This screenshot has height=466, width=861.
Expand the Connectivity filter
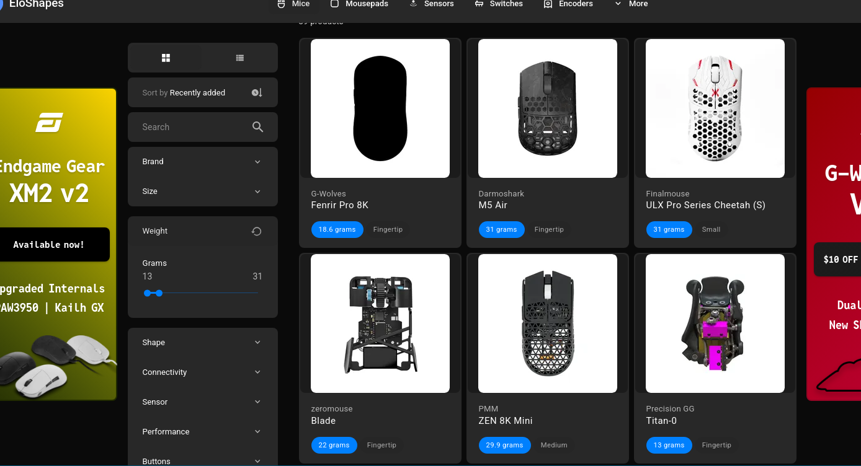(x=202, y=372)
